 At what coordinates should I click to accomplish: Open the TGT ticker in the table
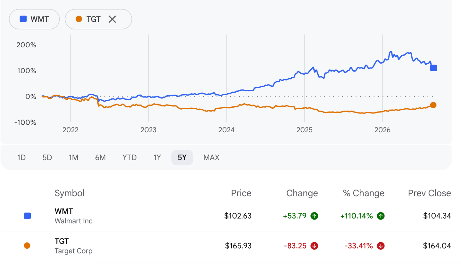coord(62,241)
